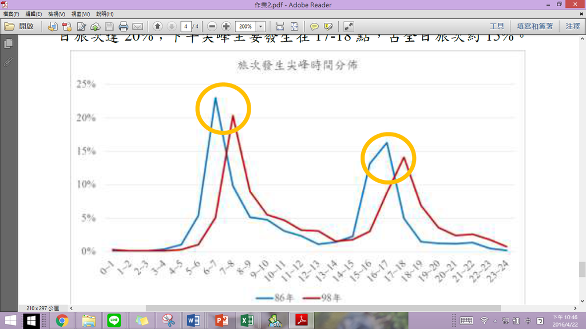Viewport: 586px width, 329px height.
Task: Open the Print dialog from the toolbar
Action: tap(124, 26)
